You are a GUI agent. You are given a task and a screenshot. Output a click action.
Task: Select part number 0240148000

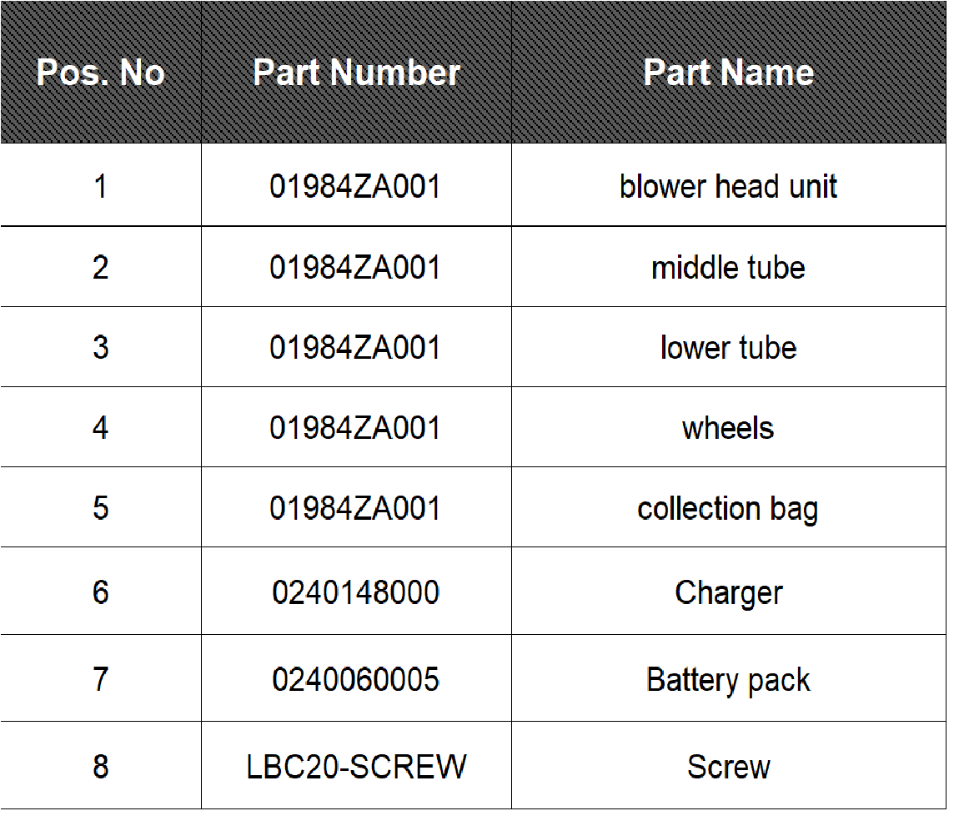tap(356, 592)
